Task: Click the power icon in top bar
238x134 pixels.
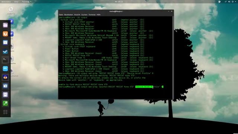Action: pos(232,1)
